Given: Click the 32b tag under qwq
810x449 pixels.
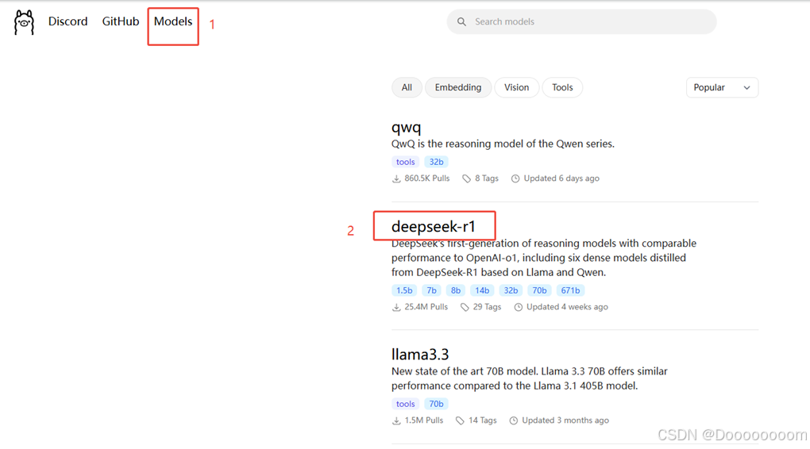Looking at the screenshot, I should pyautogui.click(x=437, y=162).
